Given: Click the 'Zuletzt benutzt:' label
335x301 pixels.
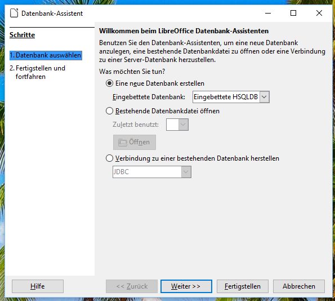Looking at the screenshot, I should coord(136,125).
